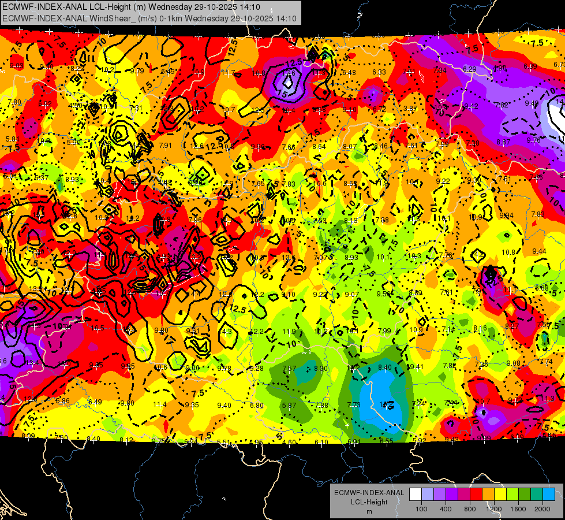Viewport: 565px width, 520px height.
Task: Click the dark green legend swatch
Action: 525,494
